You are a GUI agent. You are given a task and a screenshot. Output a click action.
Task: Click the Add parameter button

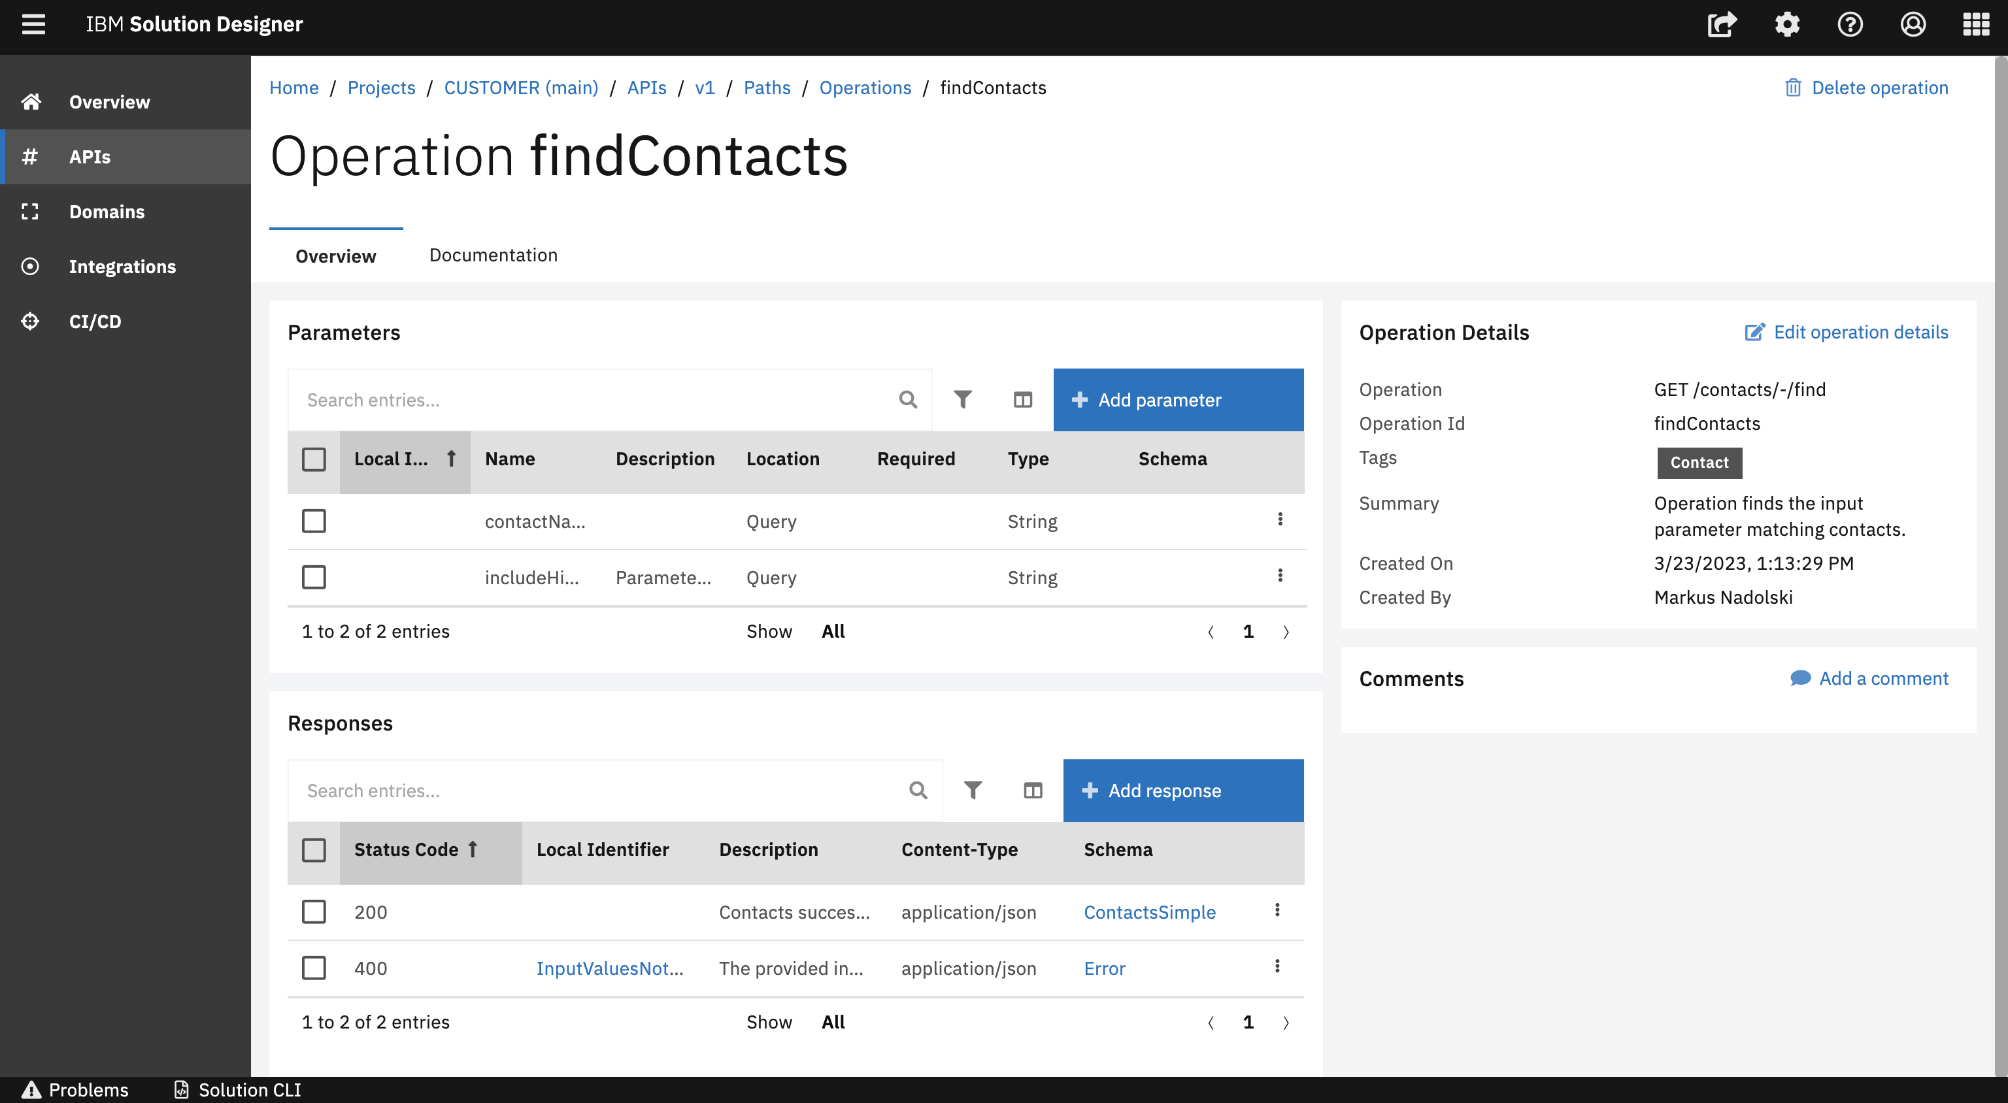click(1178, 400)
